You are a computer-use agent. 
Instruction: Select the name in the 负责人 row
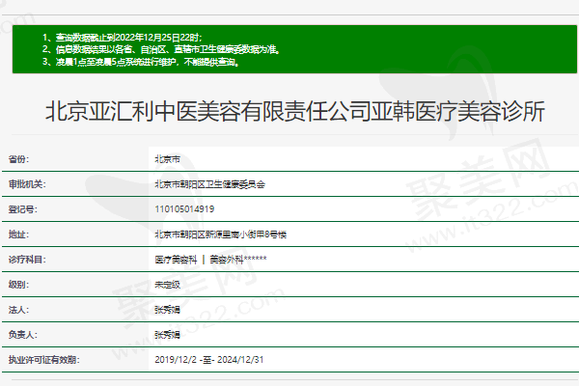(167, 335)
